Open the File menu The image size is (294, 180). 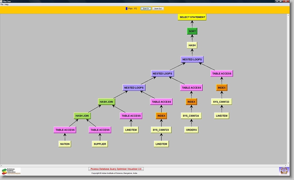pos(2,4)
